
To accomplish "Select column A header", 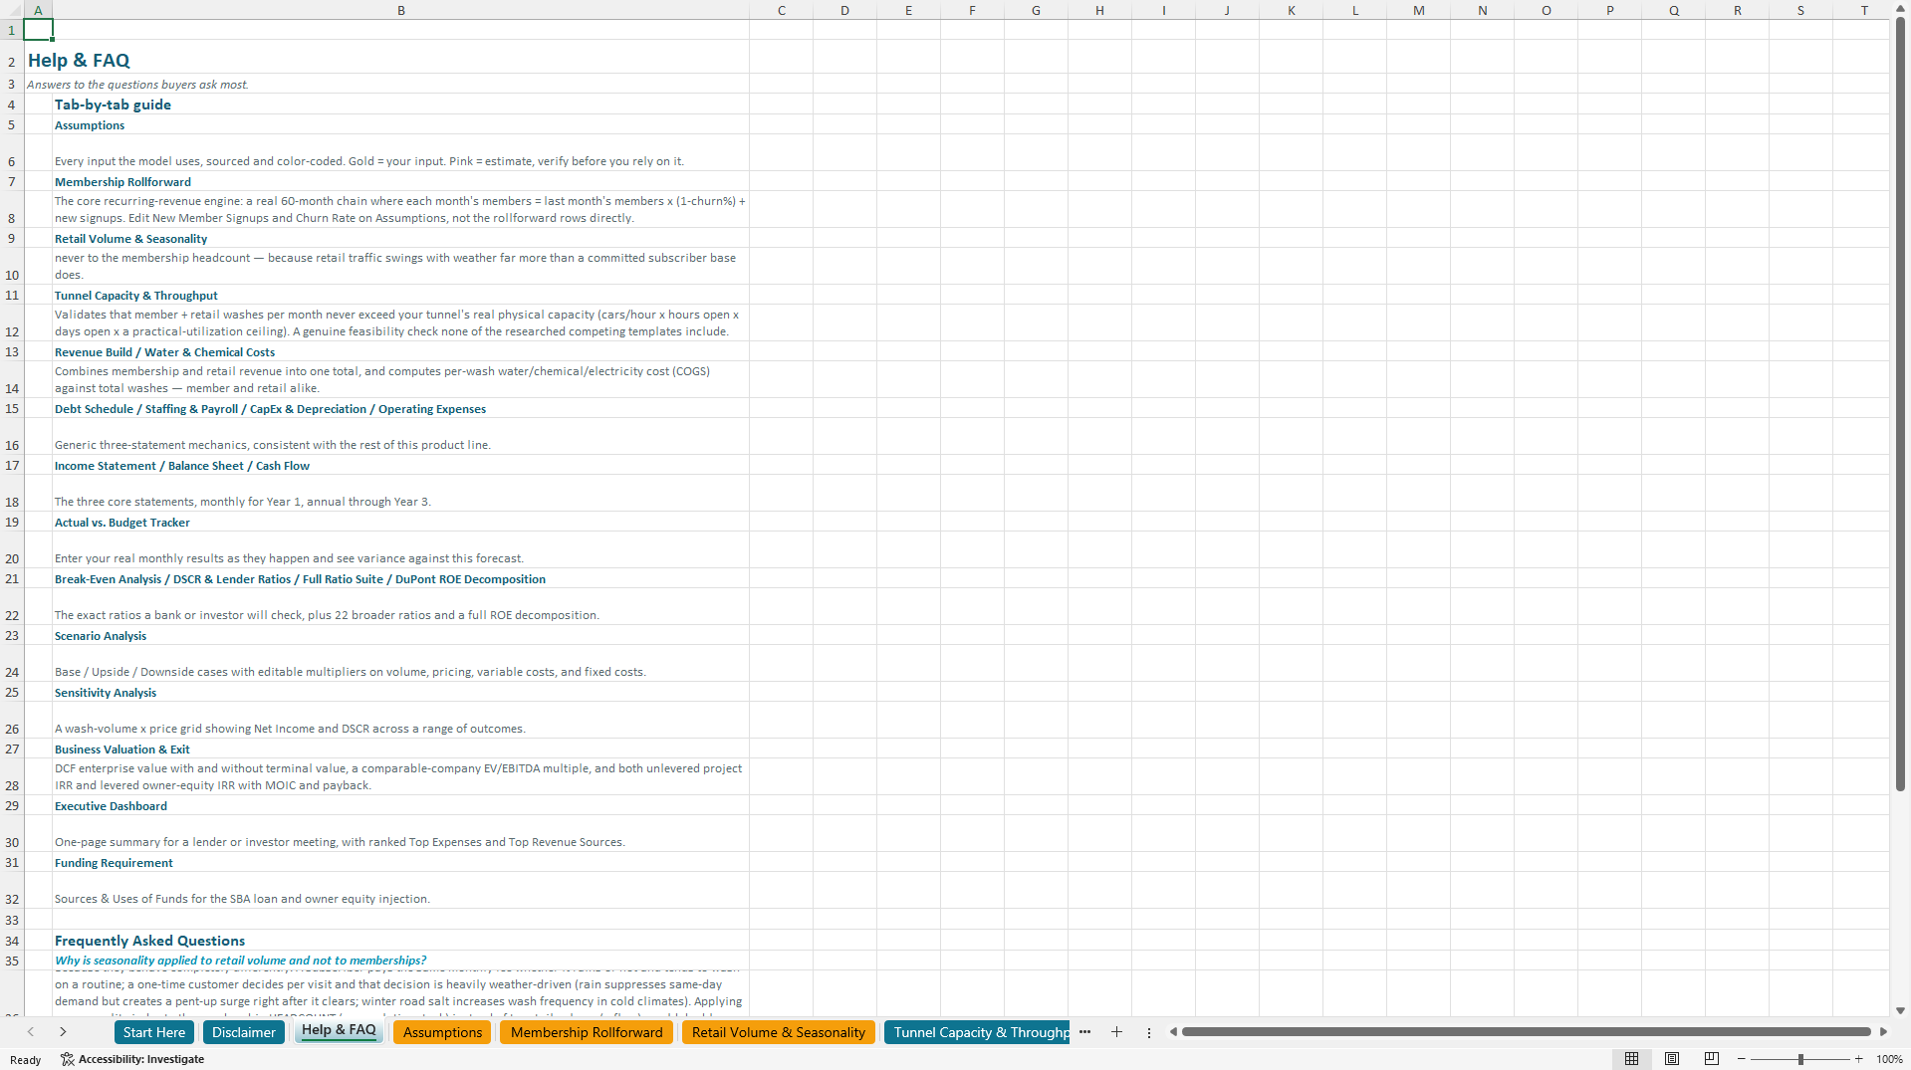I will [x=38, y=10].
